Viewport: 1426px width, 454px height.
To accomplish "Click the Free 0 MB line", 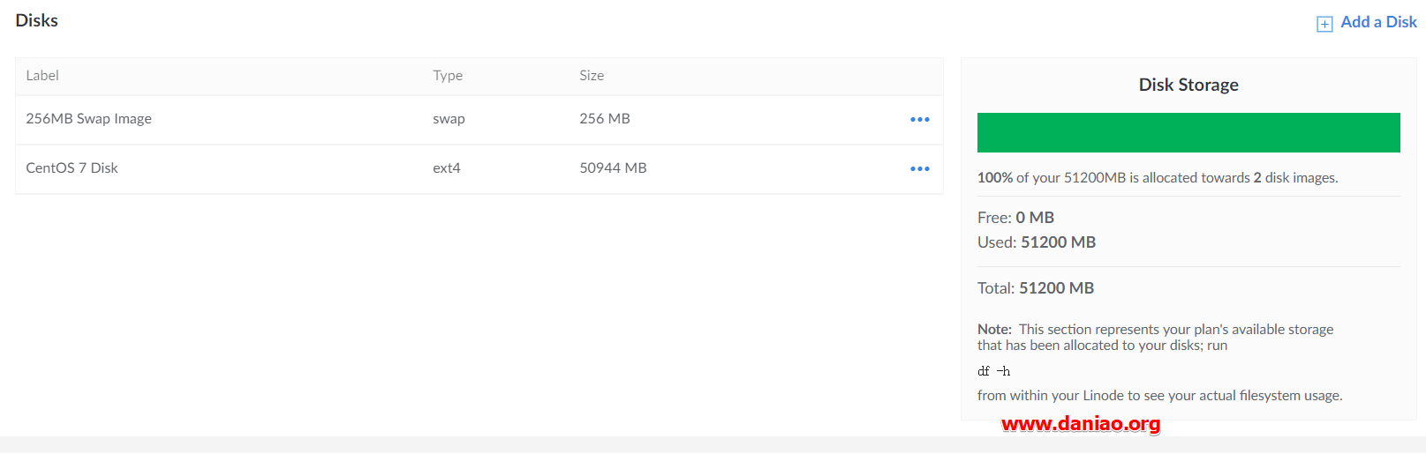I will coord(1015,218).
